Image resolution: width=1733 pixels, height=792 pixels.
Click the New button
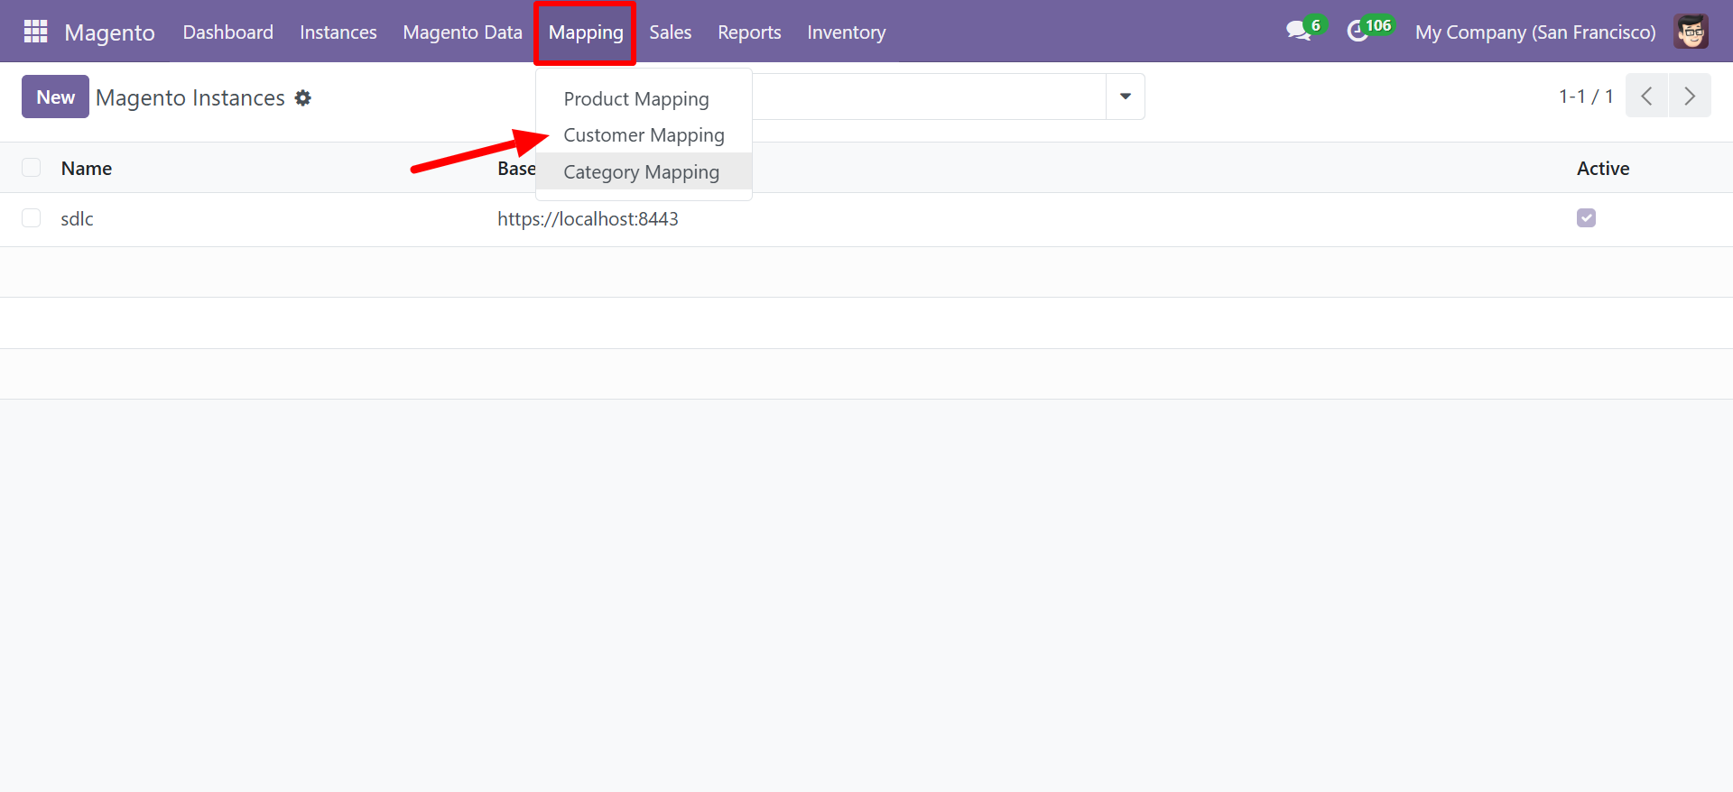tap(55, 97)
